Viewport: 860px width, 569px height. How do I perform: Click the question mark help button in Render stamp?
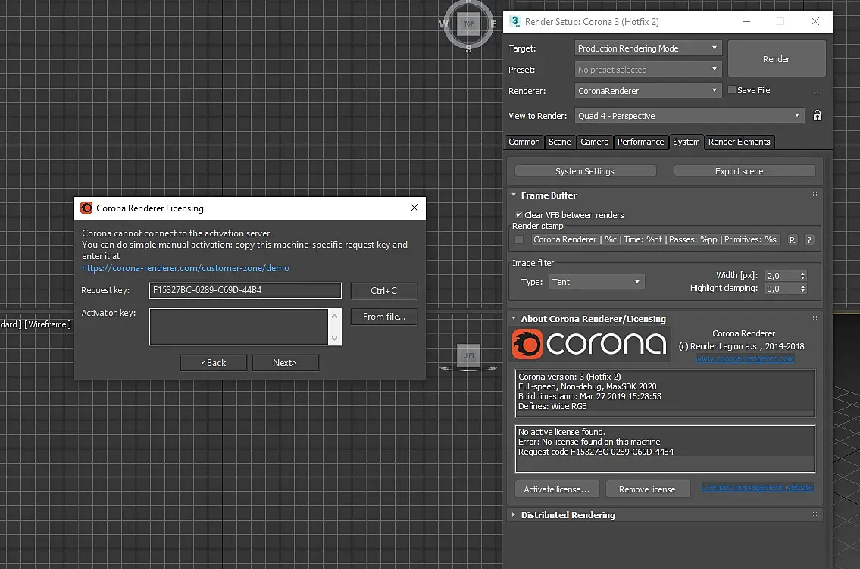tap(809, 240)
